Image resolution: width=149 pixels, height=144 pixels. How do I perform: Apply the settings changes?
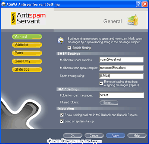[115, 135]
